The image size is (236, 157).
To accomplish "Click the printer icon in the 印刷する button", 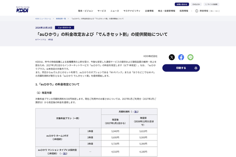I will 195,68.
